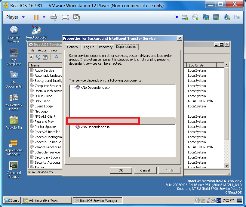Click the blue double-chevron in VMware toolbar
This screenshot has height=207, width=246.
[x=177, y=17]
